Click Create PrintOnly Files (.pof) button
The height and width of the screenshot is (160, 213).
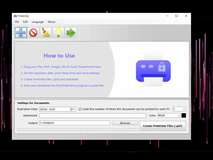163,126
